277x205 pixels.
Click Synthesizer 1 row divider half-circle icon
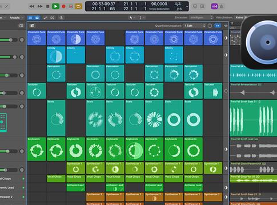pyautogui.click(x=226, y=168)
